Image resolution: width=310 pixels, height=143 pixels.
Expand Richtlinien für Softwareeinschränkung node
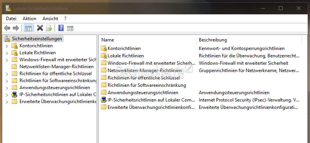[x=7, y=81]
